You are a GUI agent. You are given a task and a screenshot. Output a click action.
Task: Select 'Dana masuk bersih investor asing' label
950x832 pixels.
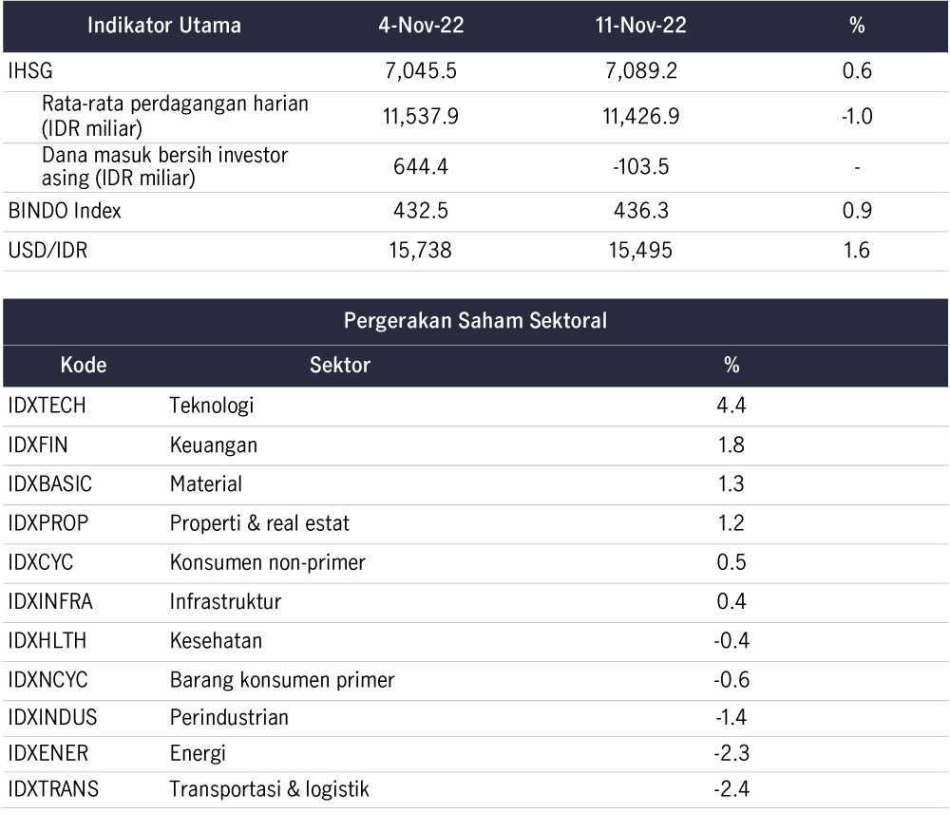(164, 166)
